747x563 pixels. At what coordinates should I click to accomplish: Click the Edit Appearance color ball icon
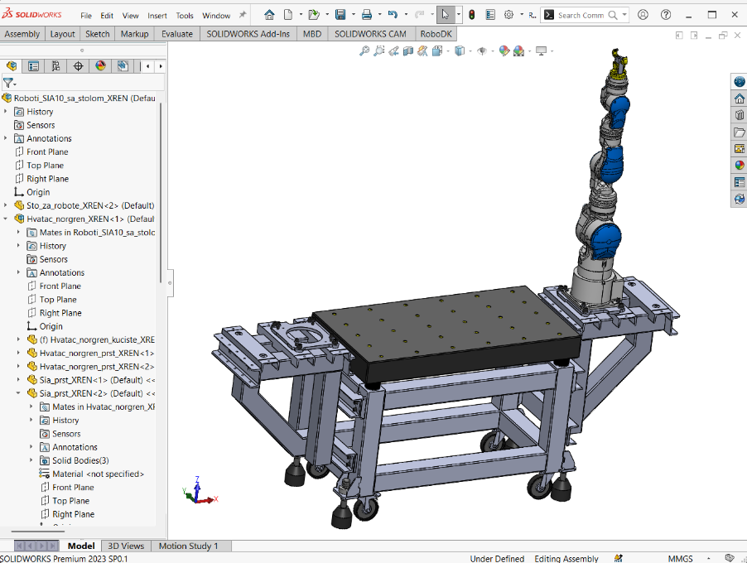click(x=504, y=51)
